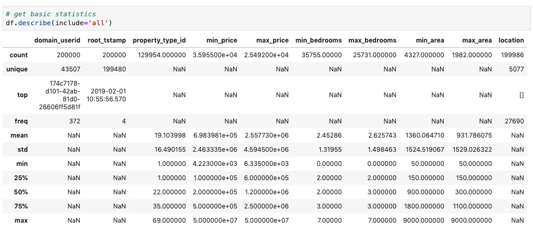
Task: Click the 'mean' row label
Action: pyautogui.click(x=19, y=135)
